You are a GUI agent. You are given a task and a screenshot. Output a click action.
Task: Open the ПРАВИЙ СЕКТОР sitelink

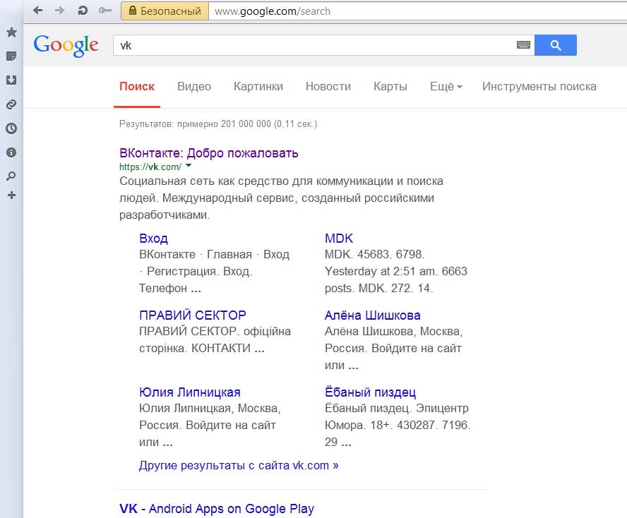pos(193,315)
